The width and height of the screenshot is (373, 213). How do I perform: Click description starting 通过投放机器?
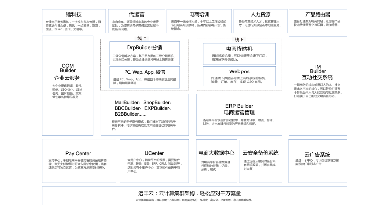coord(240,58)
